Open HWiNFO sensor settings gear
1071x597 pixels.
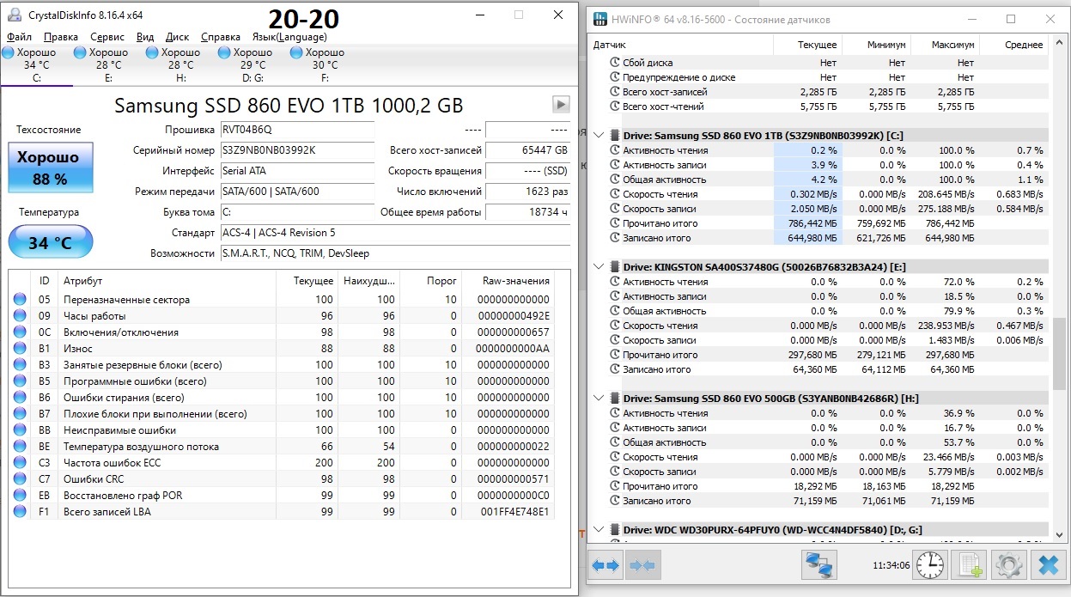1009,565
